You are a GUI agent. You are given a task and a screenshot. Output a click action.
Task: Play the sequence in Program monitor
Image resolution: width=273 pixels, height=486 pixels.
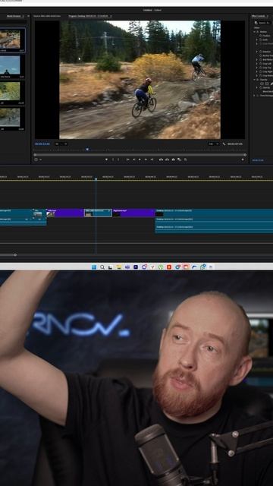140,159
